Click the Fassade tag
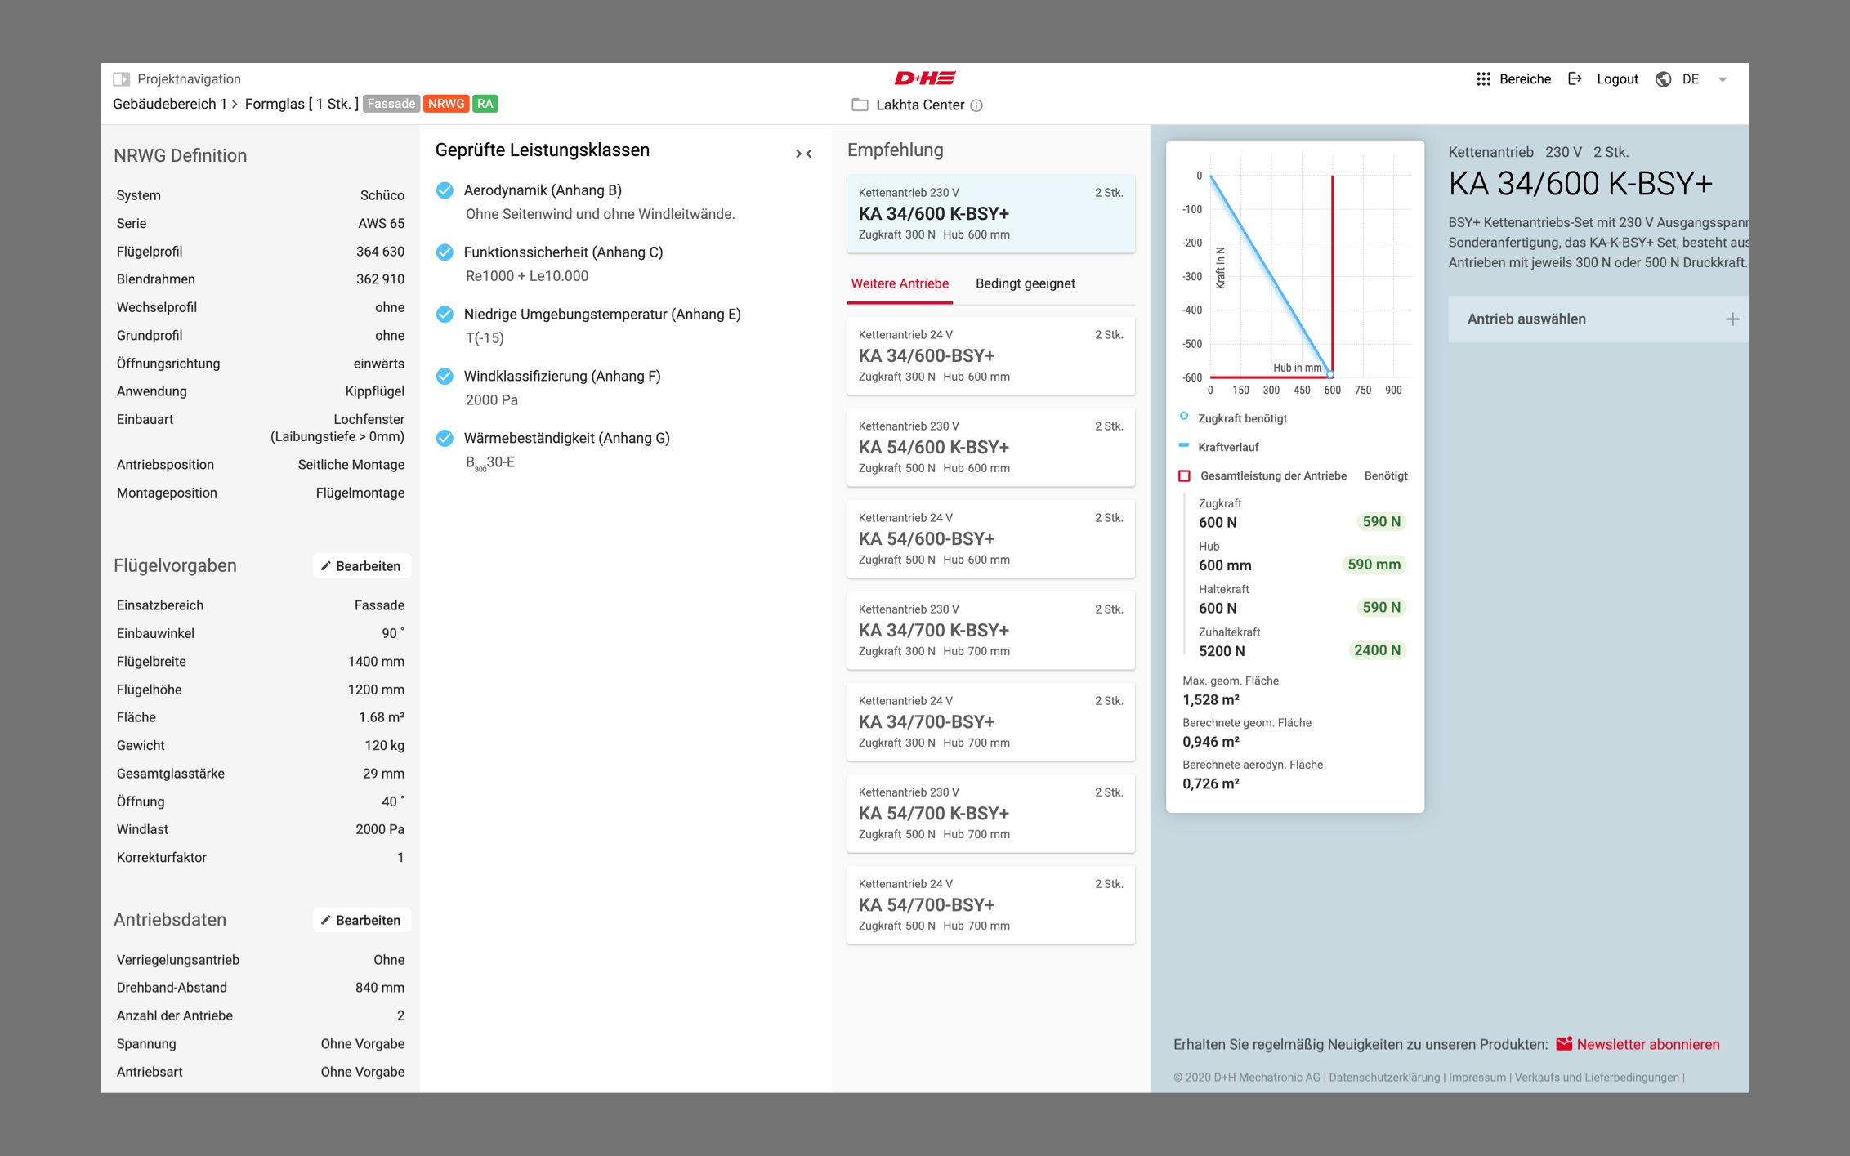The image size is (1850, 1156). click(x=391, y=104)
